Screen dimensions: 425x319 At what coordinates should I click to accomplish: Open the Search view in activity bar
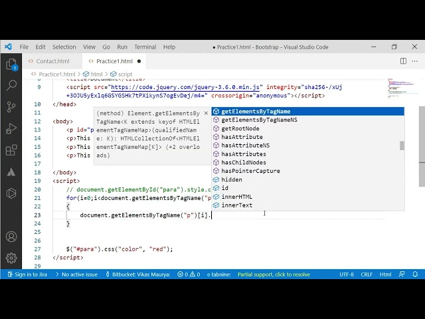[x=11, y=85]
